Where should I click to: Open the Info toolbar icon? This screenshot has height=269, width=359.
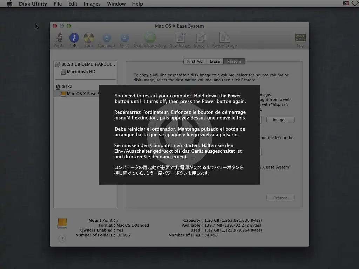74,37
